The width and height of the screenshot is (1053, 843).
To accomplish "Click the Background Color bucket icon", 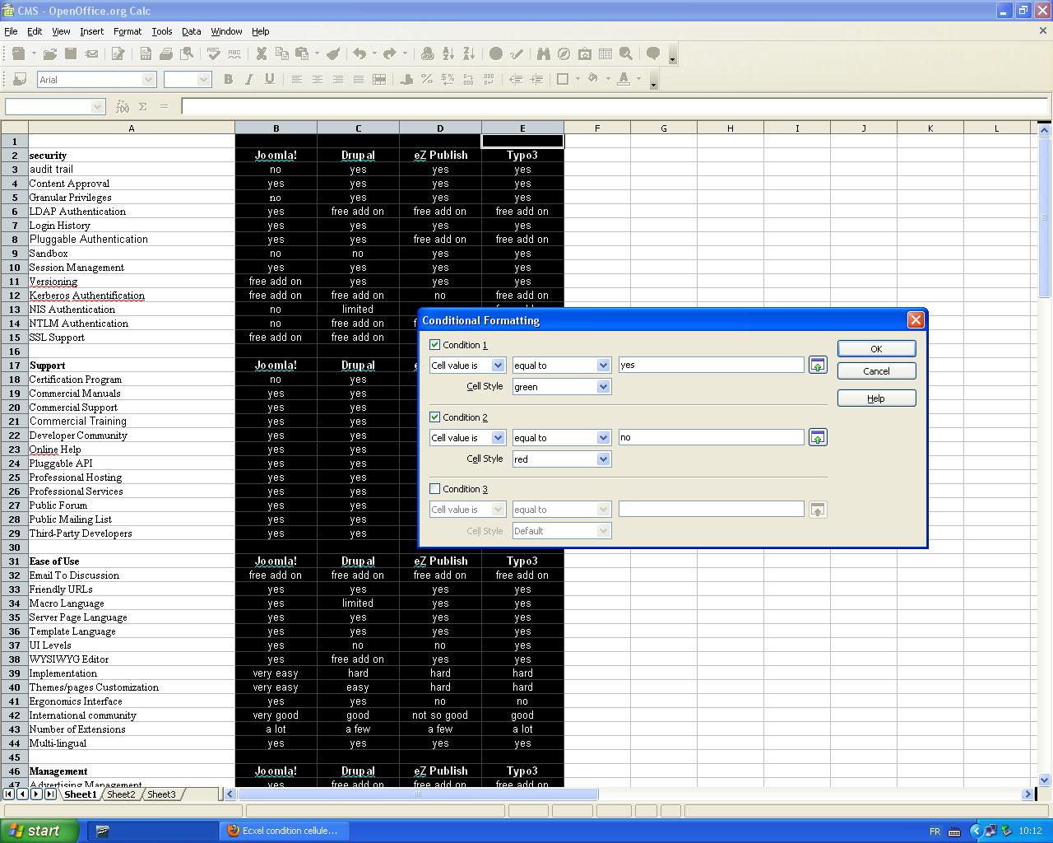I will (x=592, y=79).
